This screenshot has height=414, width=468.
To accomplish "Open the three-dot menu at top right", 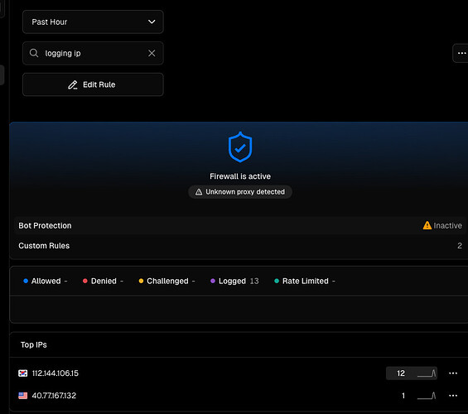I will tap(461, 53).
